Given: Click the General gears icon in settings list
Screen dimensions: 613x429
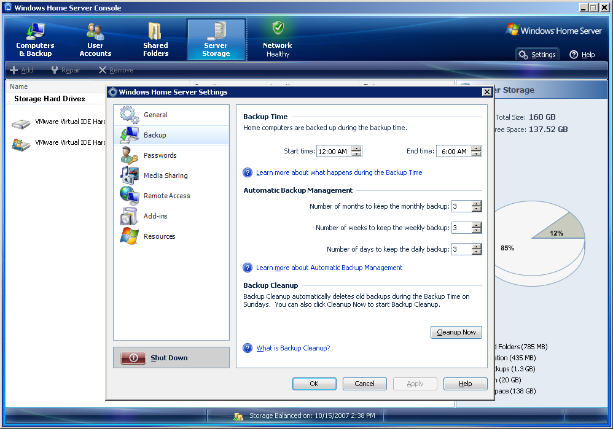Looking at the screenshot, I should (x=130, y=115).
